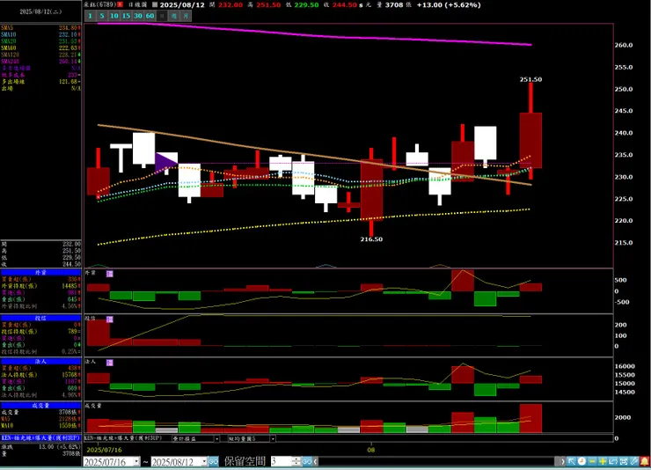The image size is (651, 470).
Task: Click the 260.0 price level on the right axis
Action: point(624,45)
